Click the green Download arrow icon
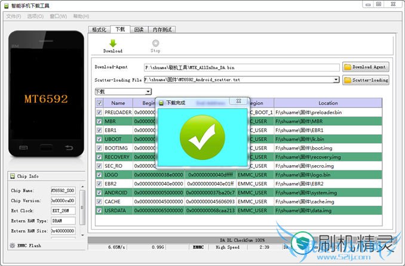The width and height of the screenshot is (405, 266). click(113, 43)
